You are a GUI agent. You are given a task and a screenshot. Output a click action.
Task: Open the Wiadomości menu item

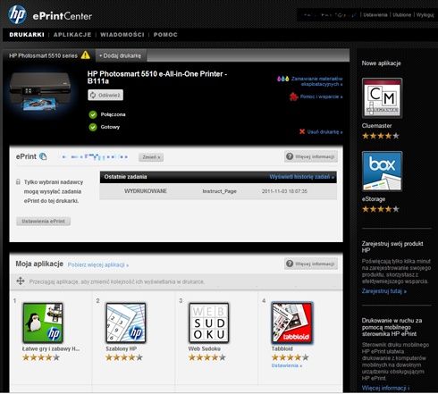click(122, 35)
